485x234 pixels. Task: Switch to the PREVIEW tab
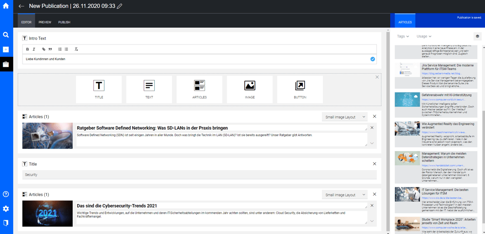point(45,22)
